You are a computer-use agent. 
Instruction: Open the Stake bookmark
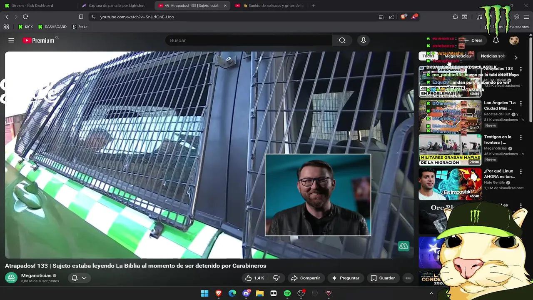point(80,27)
